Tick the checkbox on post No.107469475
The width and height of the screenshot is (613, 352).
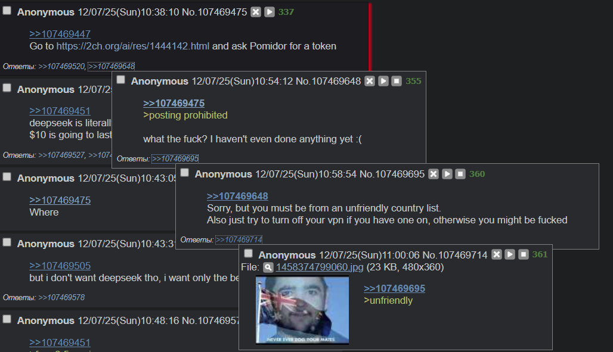pos(7,11)
